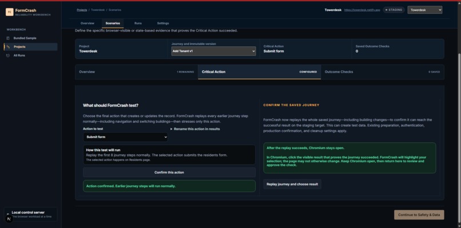
Task: Click the Scenarios breadcrumb
Action: coord(115,10)
